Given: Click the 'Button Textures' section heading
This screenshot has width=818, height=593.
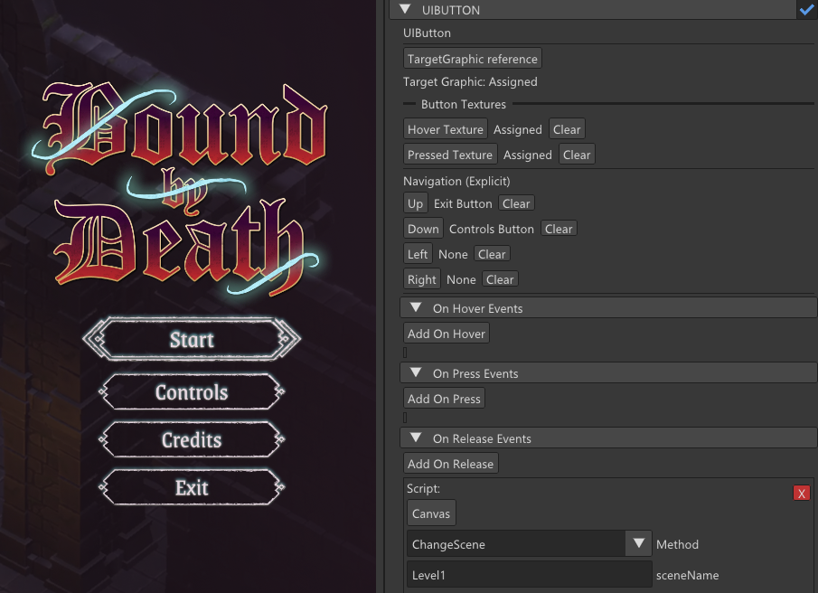Looking at the screenshot, I should 464,104.
